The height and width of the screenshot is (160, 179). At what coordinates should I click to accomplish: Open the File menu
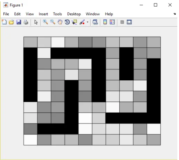click(x=6, y=14)
